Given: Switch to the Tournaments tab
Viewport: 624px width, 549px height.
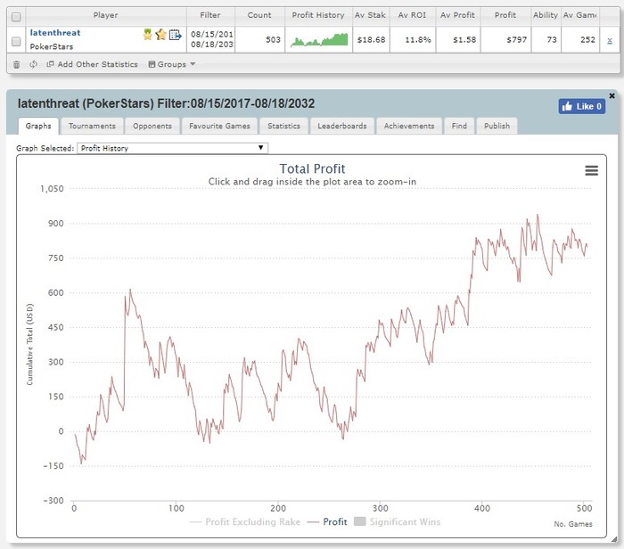Looking at the screenshot, I should [x=92, y=127].
